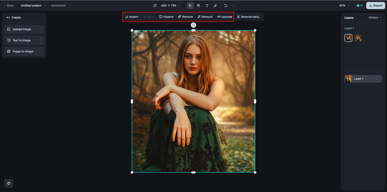The image size is (387, 192).
Task: Click the greyed-out Blend tool
Action: pyautogui.click(x=149, y=17)
